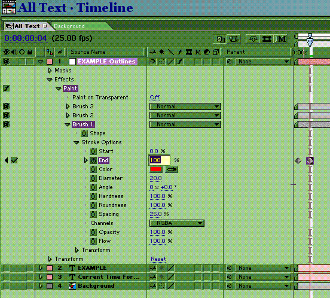Image resolution: width=330 pixels, height=298 pixels.
Task: Expand Brush 3 properties
Action: coord(68,107)
